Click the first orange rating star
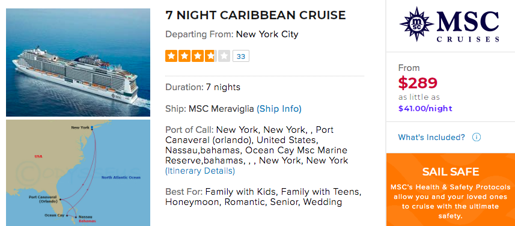The width and height of the screenshot is (515, 226). [x=171, y=56]
